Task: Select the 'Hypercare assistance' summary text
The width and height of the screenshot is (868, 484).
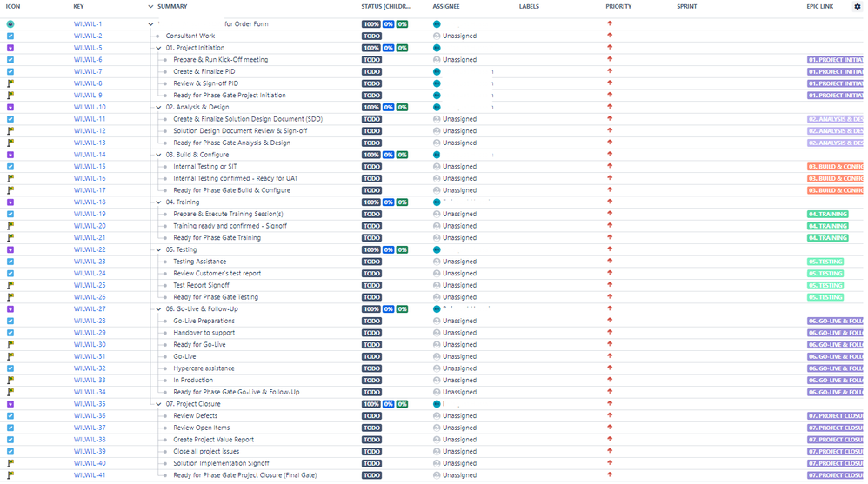Action: click(204, 368)
